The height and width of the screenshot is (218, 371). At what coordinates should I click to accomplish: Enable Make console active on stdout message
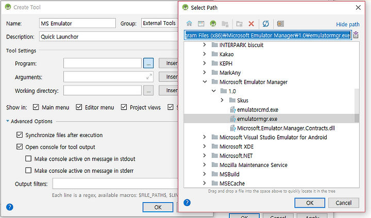(28, 159)
